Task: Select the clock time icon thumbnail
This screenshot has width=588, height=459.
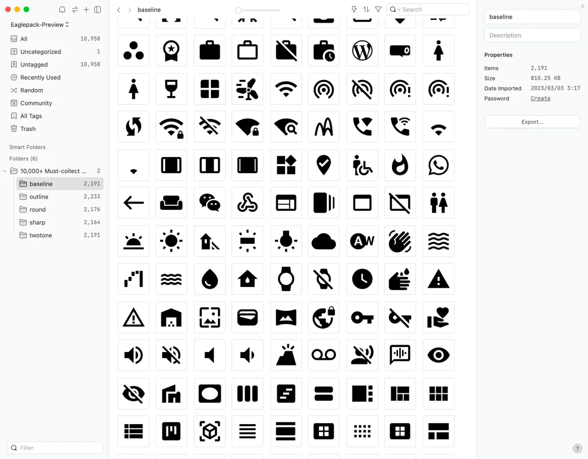Action: [x=362, y=279]
